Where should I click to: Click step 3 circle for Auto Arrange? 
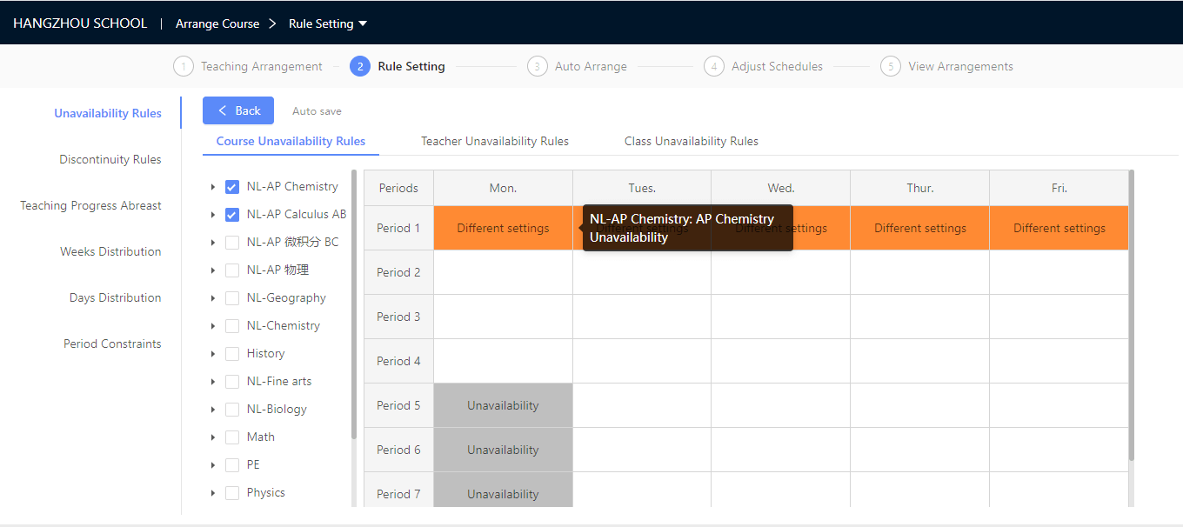[x=538, y=66]
